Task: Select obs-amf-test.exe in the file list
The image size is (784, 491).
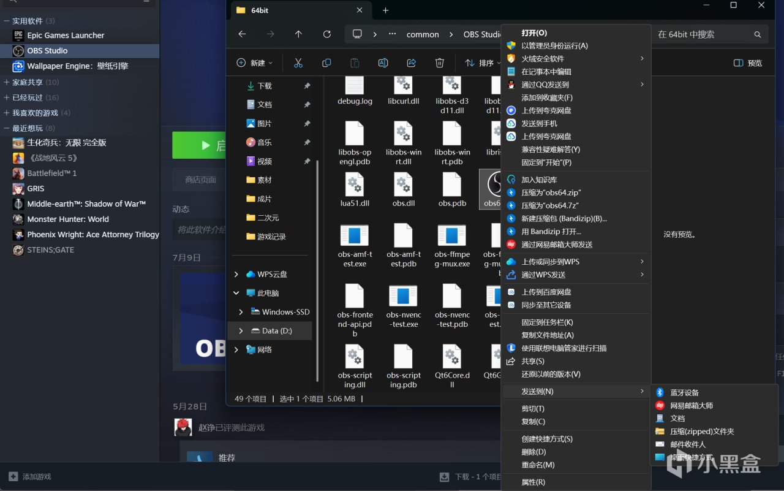Action: [355, 246]
